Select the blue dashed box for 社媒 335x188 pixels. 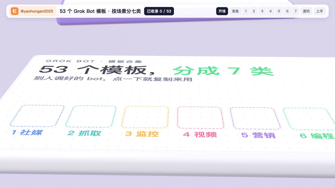pyautogui.click(x=37, y=116)
